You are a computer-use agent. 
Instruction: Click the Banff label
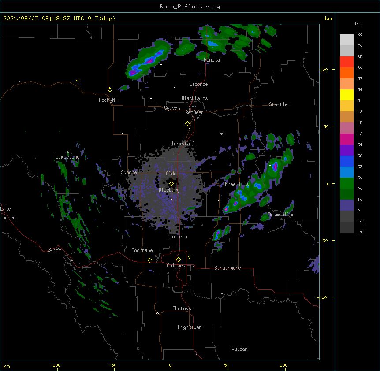pyautogui.click(x=55, y=250)
